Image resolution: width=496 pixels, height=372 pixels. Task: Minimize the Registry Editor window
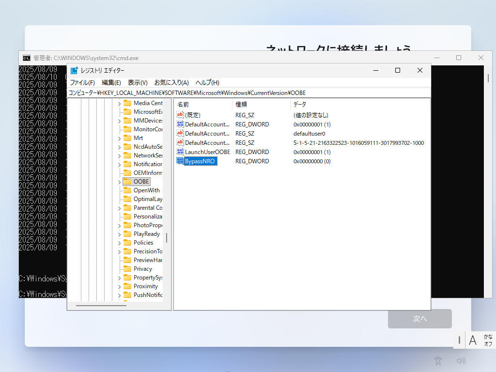pyautogui.click(x=376, y=70)
